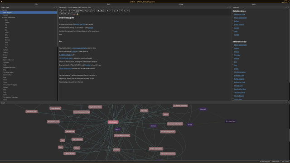
Task: Click the Rivendell node in graph
Action: [x=203, y=109]
